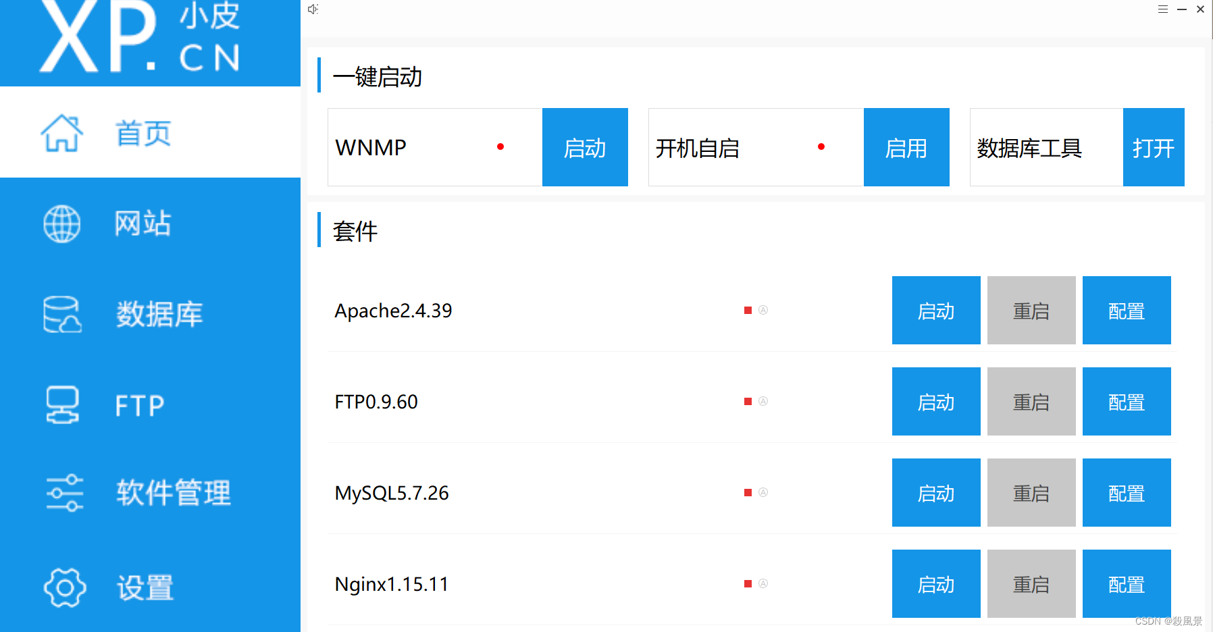The image size is (1213, 632).
Task: Click the auto-start A icon beside Apache2.4.39
Action: click(x=763, y=310)
